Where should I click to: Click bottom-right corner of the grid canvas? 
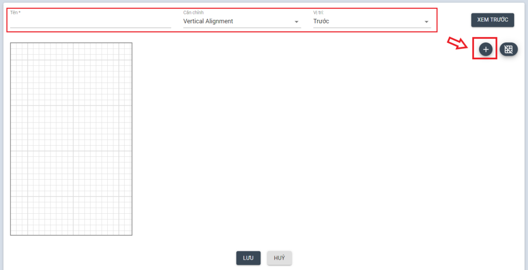(x=131, y=234)
